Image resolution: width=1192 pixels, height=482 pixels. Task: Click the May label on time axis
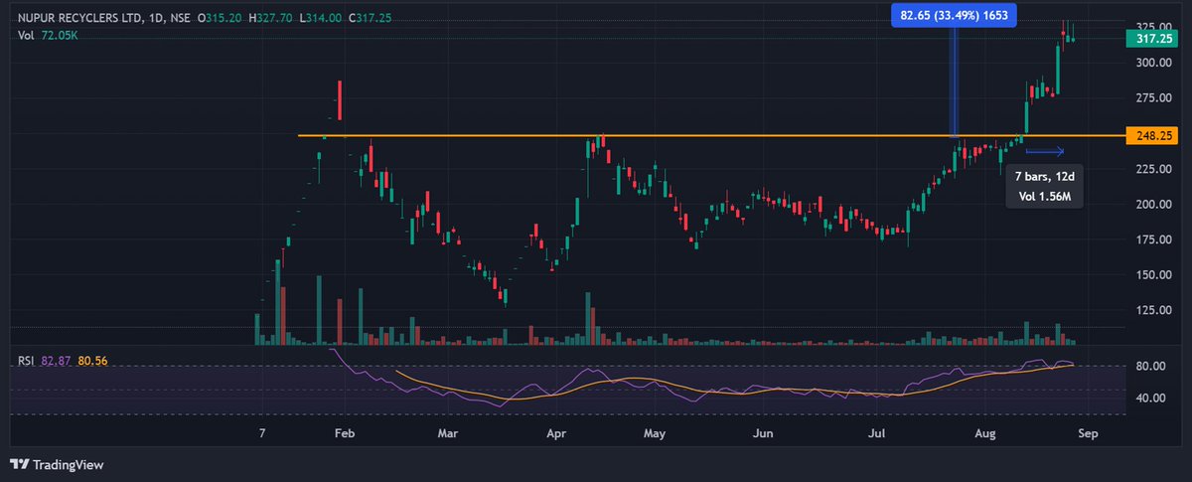click(653, 434)
